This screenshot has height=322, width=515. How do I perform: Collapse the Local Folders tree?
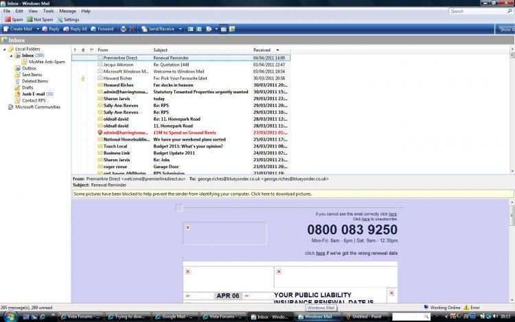[5, 49]
